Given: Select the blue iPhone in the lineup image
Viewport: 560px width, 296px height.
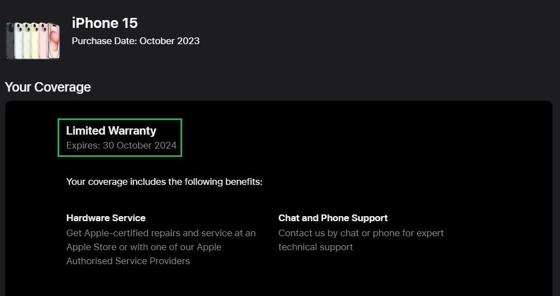Looking at the screenshot, I should tap(18, 40).
